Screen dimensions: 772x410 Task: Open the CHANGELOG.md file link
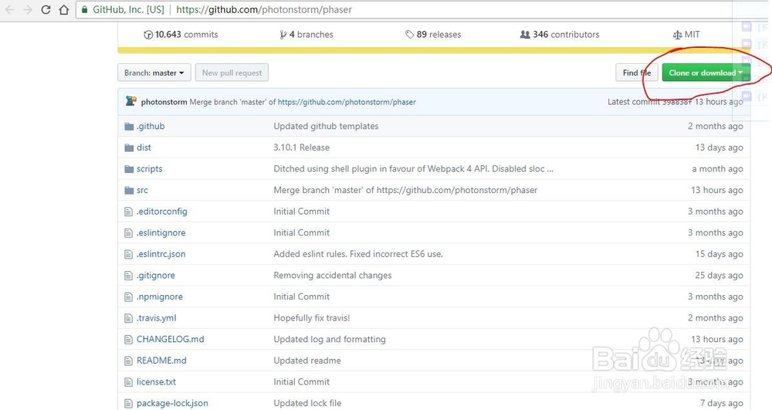click(x=170, y=339)
